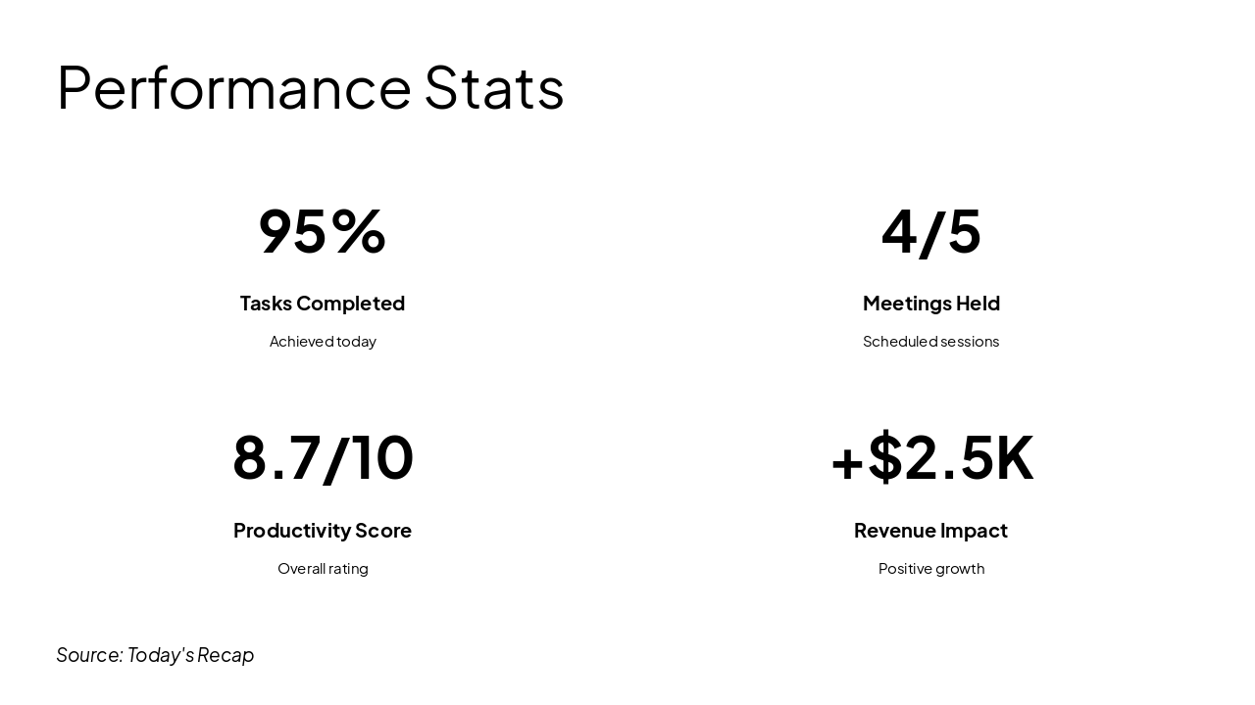Select the word "Today's" in the footer
This screenshot has width=1255, height=705.
(x=161, y=655)
